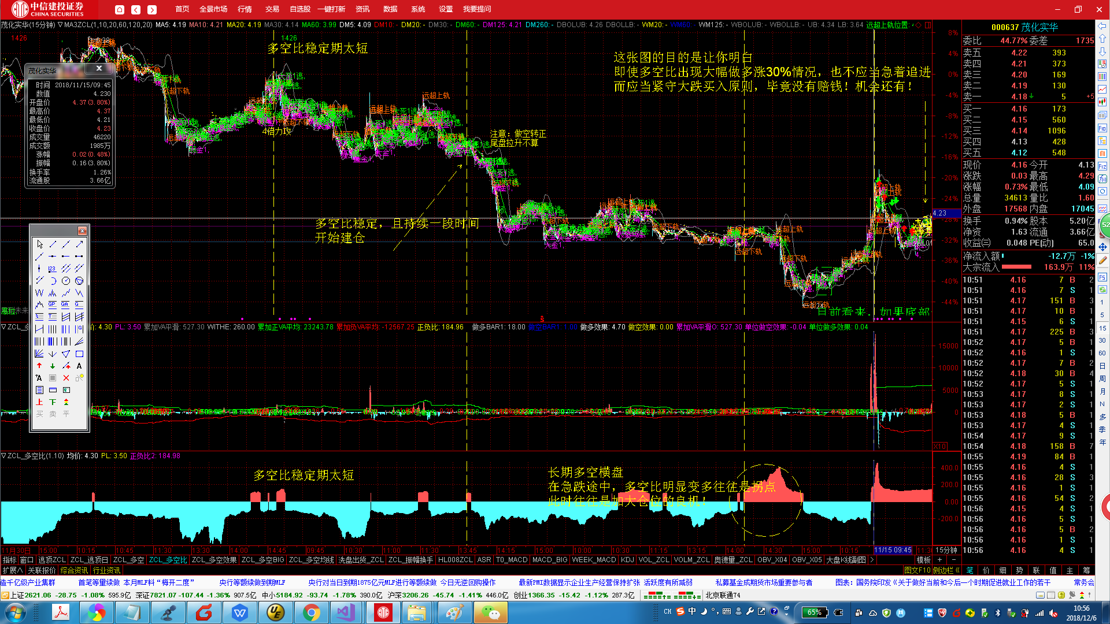The width and height of the screenshot is (1110, 624).
Task: Toggle the 侧边栏 sidebar visibility
Action: 946,570
